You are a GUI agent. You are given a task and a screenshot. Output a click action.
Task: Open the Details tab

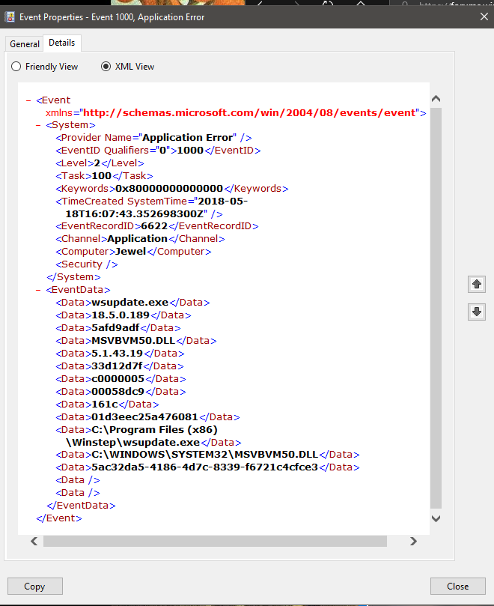point(61,43)
